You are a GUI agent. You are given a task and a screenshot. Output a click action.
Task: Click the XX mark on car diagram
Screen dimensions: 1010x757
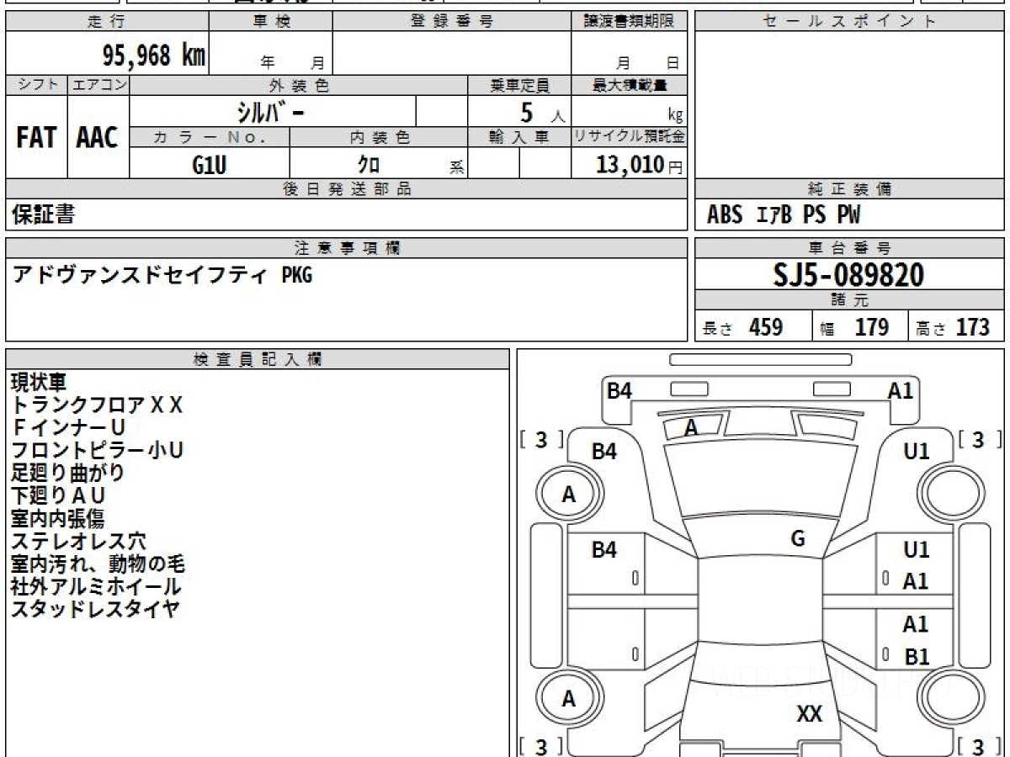pos(809,715)
